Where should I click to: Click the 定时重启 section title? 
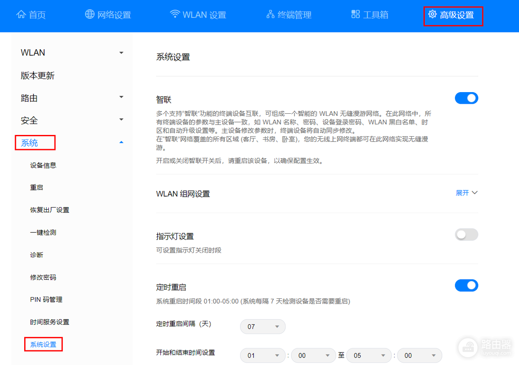point(171,287)
